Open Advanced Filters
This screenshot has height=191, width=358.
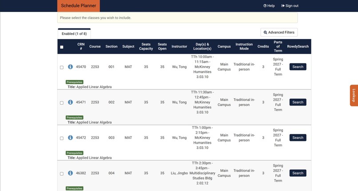click(279, 32)
